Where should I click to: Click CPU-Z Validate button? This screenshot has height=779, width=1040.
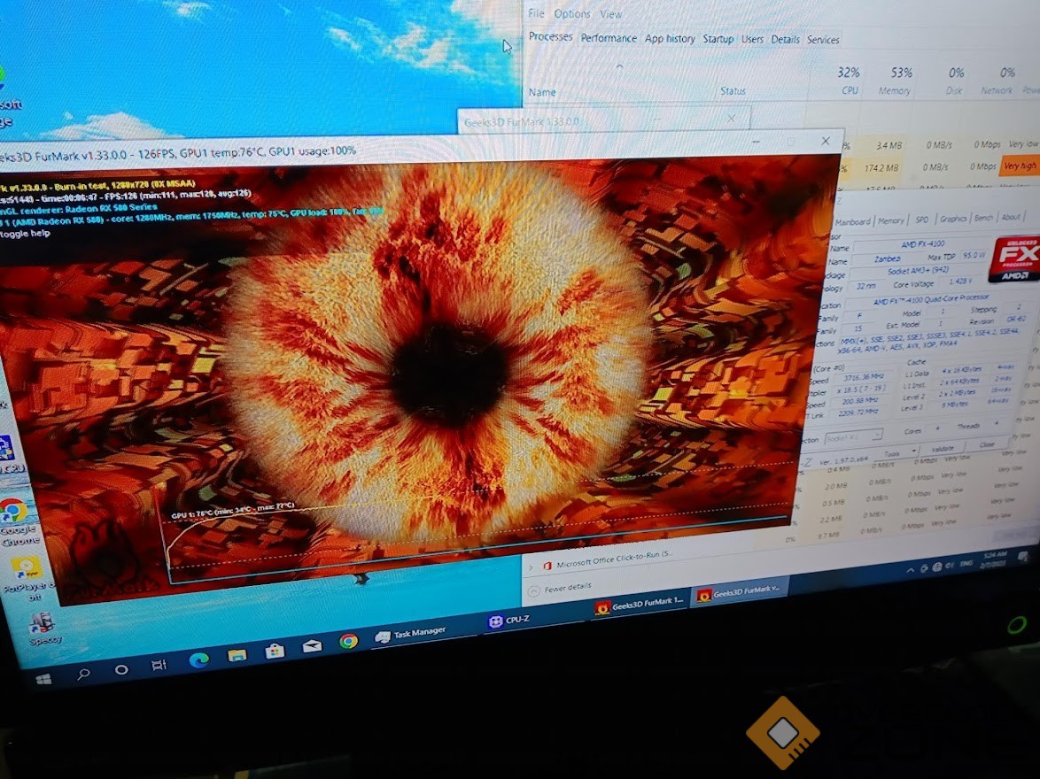click(943, 449)
